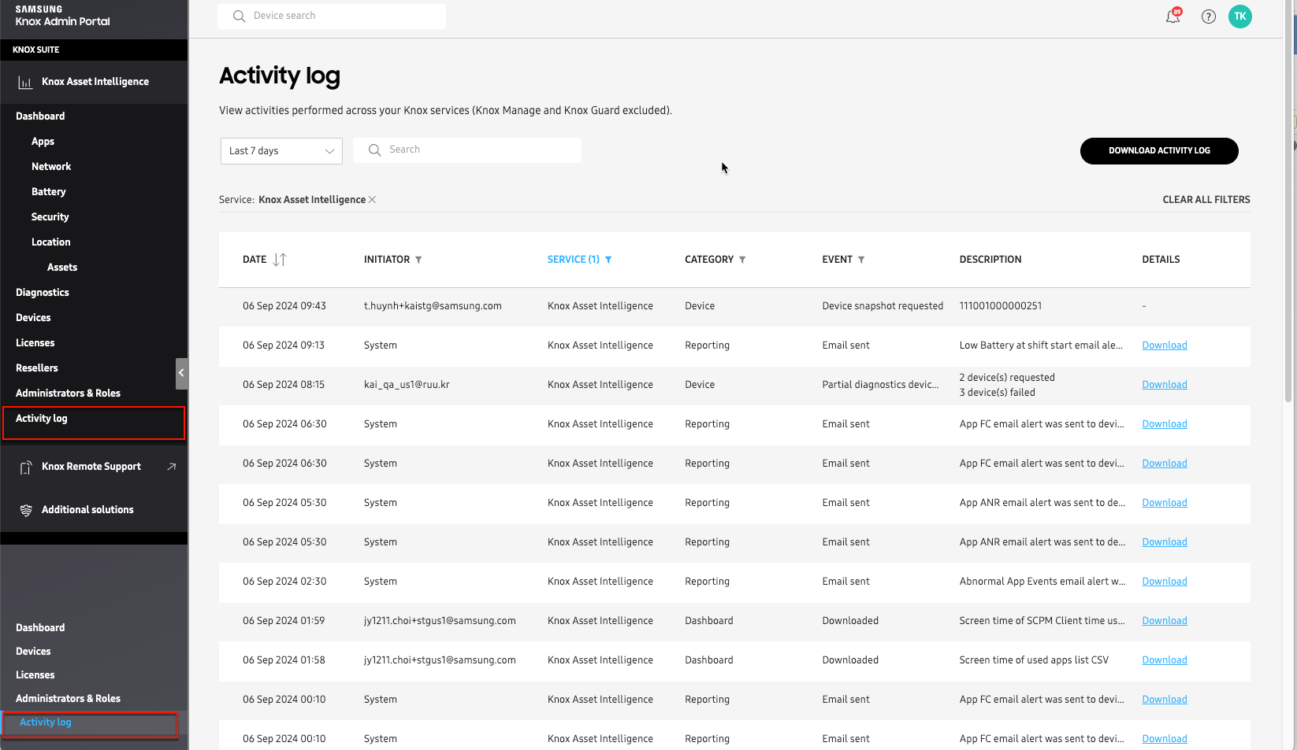The width and height of the screenshot is (1297, 750).
Task: Collapse the sidebar with the arrow handle
Action: (181, 373)
